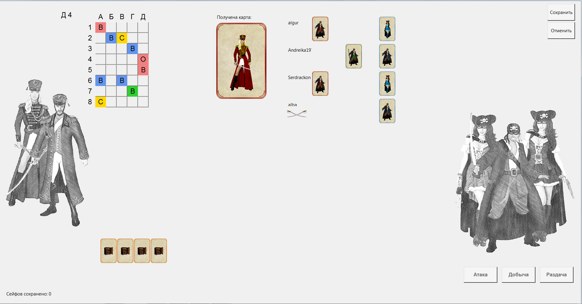This screenshot has height=304, width=582.
Task: Click column header Д of the grid
Action: click(x=143, y=17)
